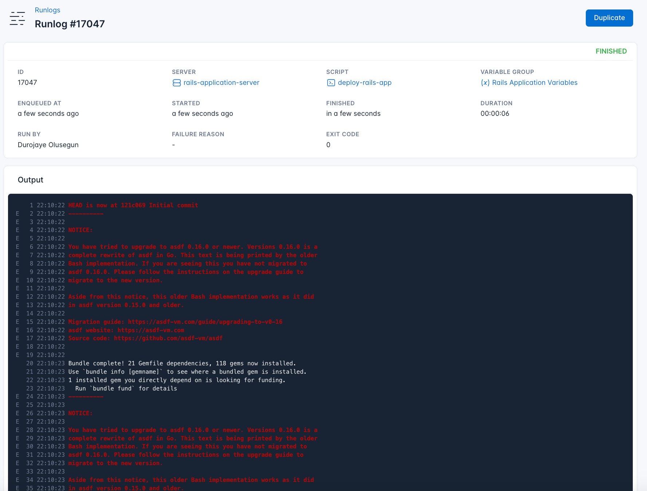Open the Runlogs breadcrumb

[47, 10]
